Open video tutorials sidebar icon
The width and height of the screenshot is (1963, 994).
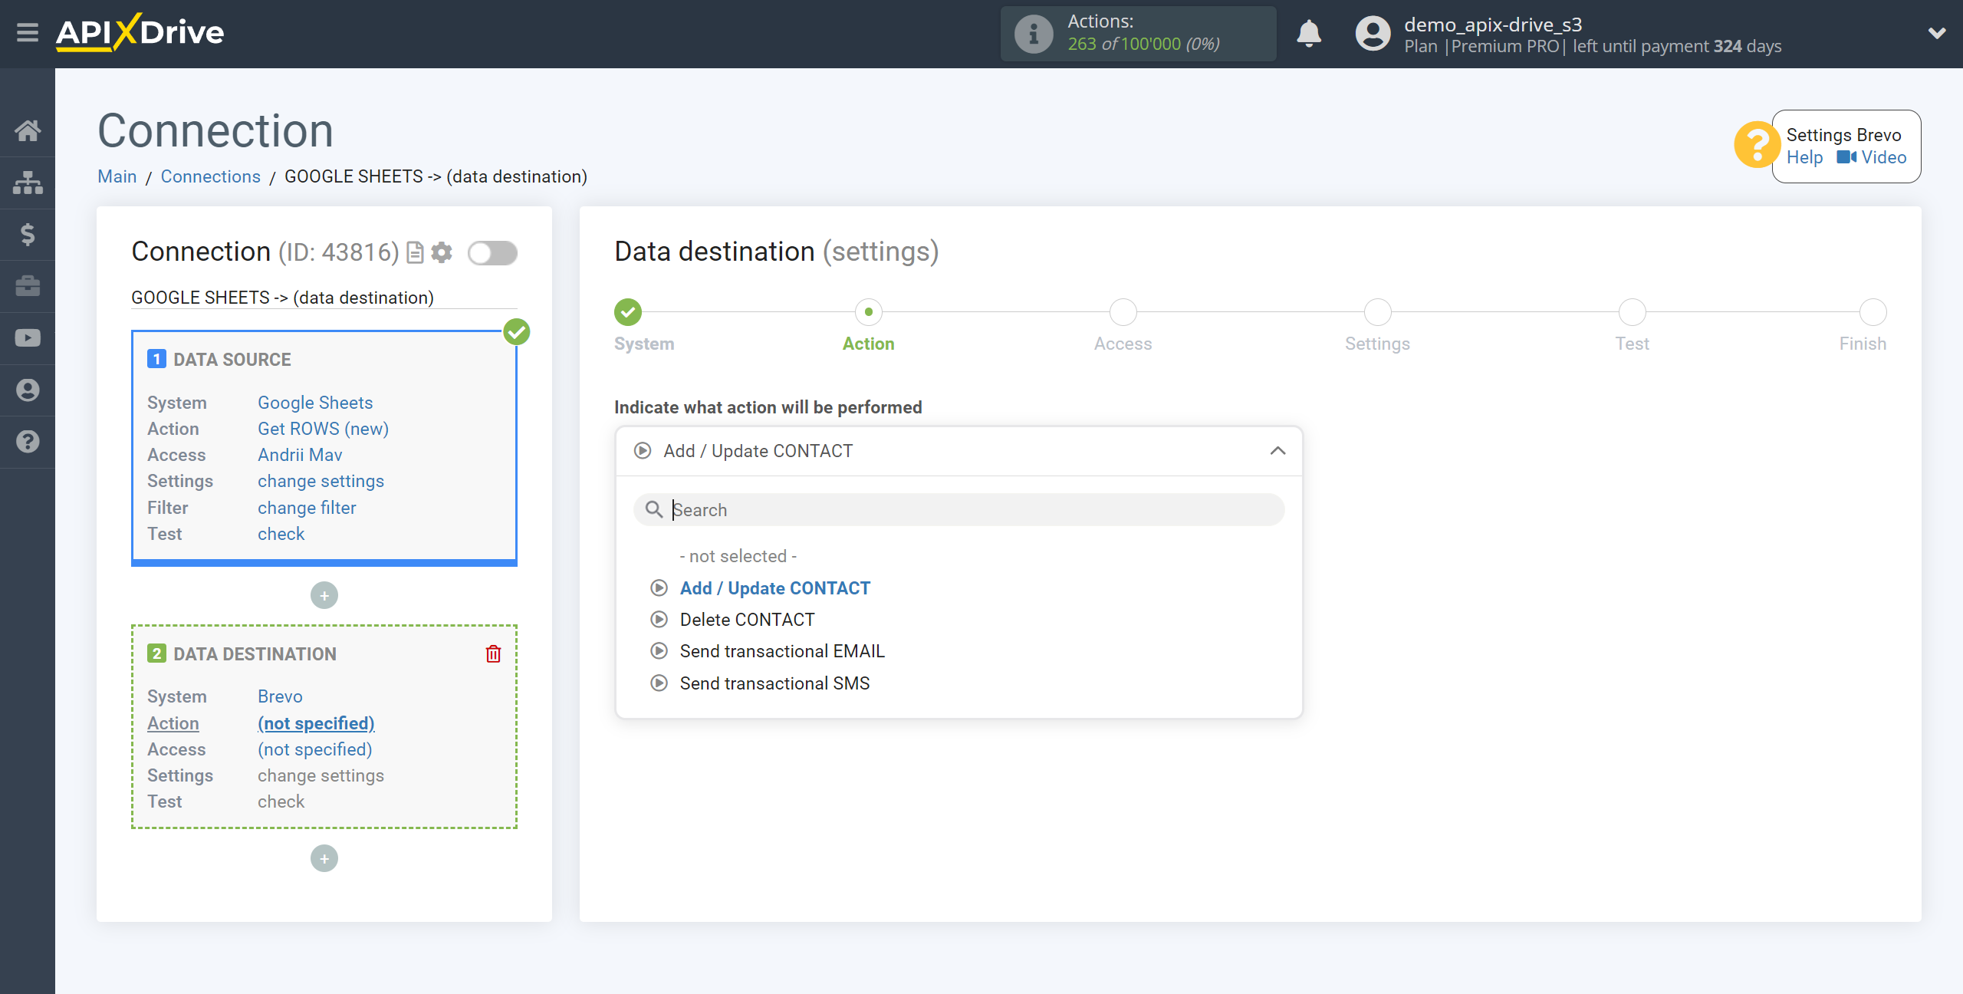click(x=28, y=337)
